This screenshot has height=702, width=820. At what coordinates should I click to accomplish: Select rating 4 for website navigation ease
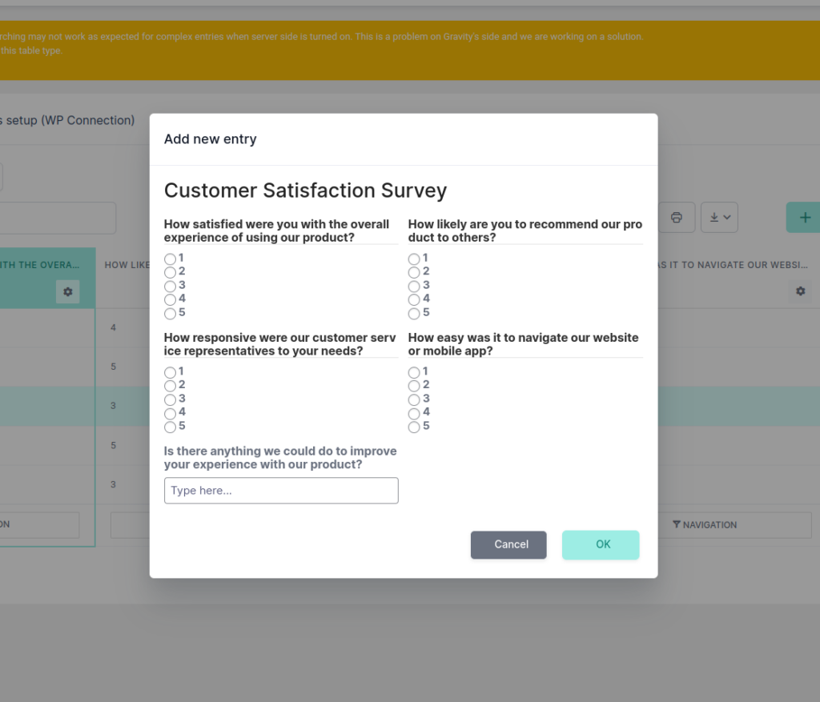click(414, 412)
